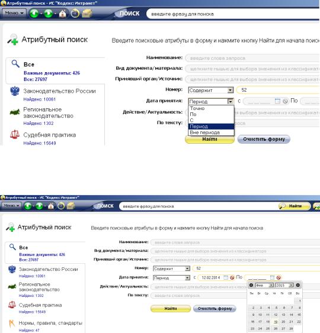The height and width of the screenshot is (333, 320).
Task: Go forward with green arrow, lower window
Action: 39,206
